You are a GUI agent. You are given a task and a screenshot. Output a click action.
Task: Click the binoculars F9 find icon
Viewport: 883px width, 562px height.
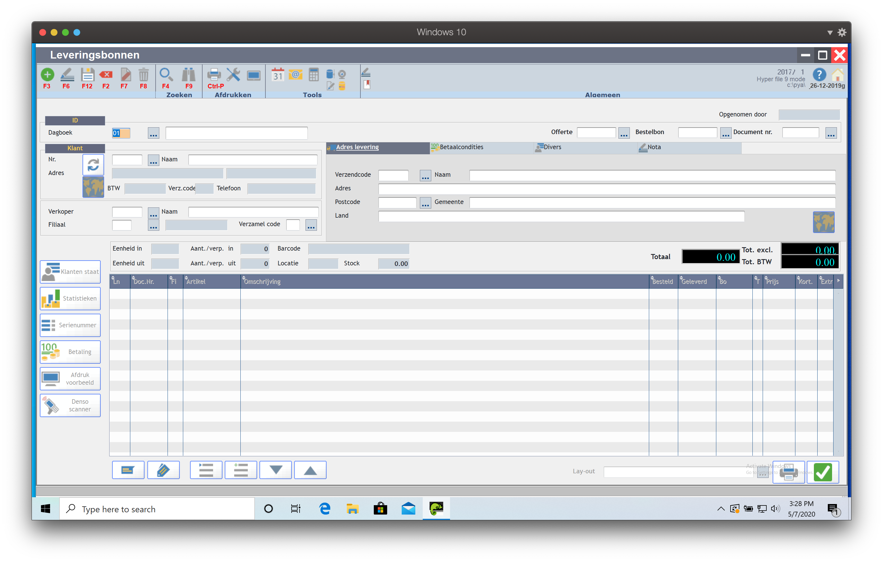click(x=189, y=75)
